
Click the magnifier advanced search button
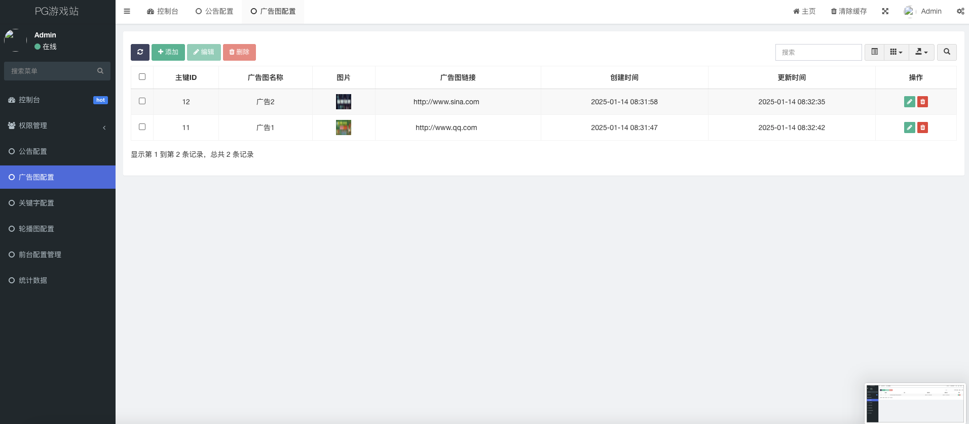coord(946,52)
